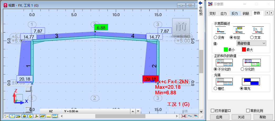The image size is (275, 121).
Task: Click the lower triangle button in the view cube
Action: coord(28,110)
